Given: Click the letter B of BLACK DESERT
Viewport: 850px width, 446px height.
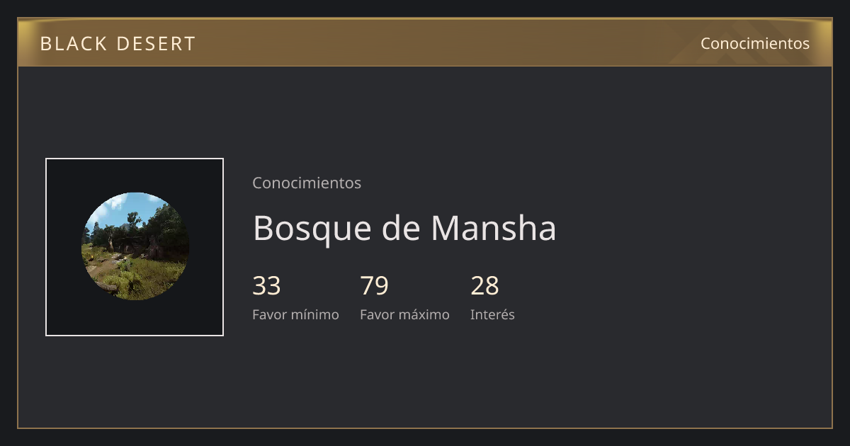Looking at the screenshot, I should point(45,44).
